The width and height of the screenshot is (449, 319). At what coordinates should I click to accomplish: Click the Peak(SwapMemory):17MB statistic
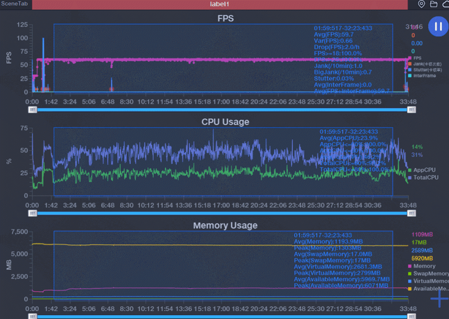[332, 261]
